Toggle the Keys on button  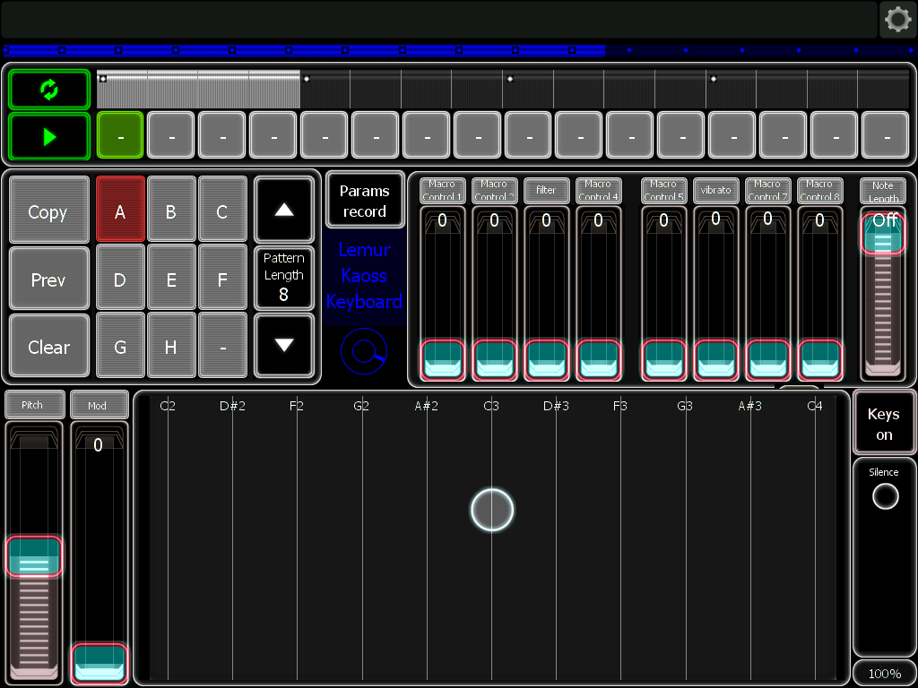[884, 424]
